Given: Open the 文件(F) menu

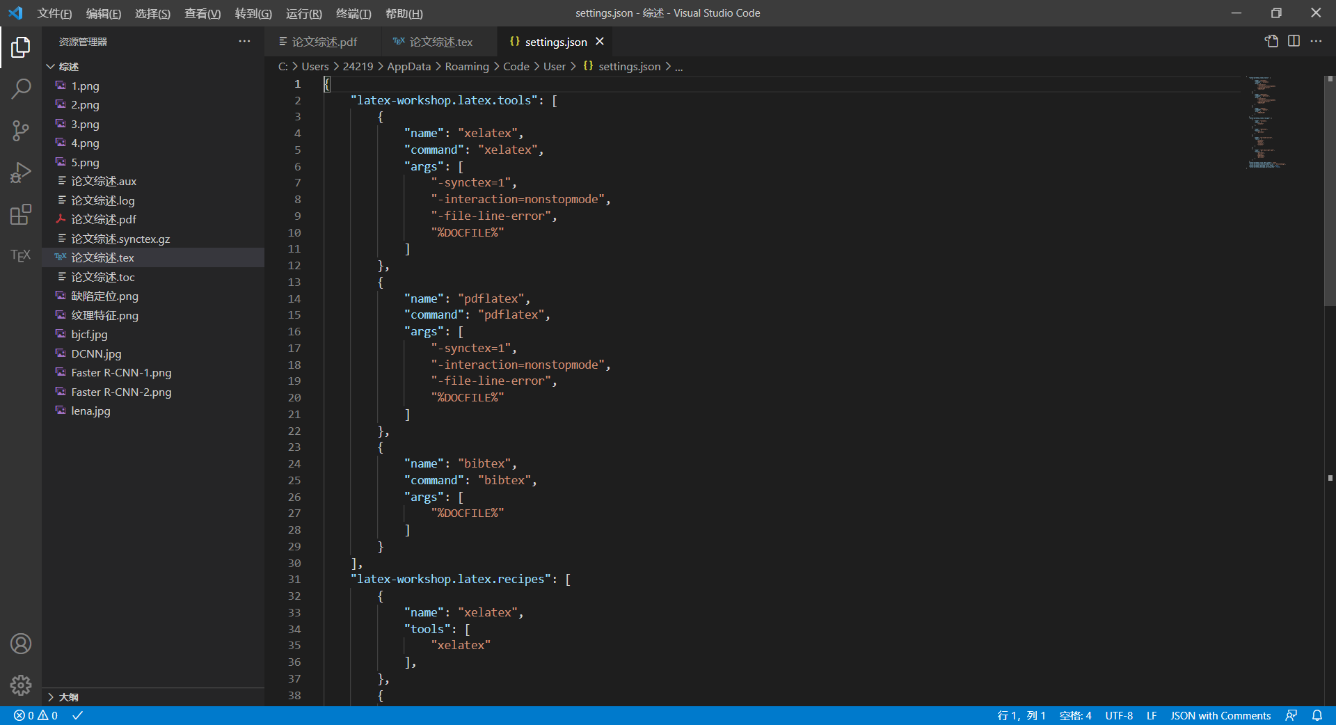Looking at the screenshot, I should (x=54, y=13).
